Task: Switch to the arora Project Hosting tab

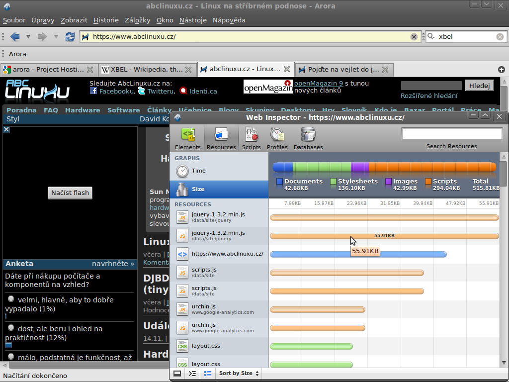Action: coord(48,70)
